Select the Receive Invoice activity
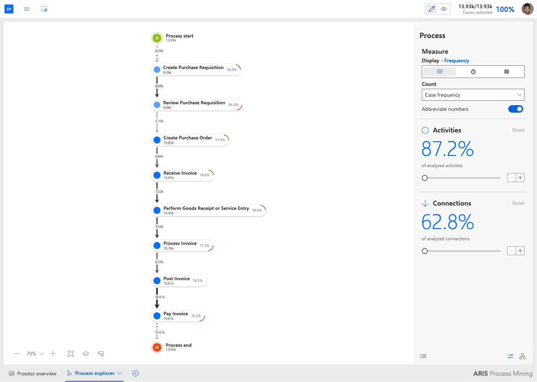The height and width of the screenshot is (382, 537). pyautogui.click(x=183, y=175)
